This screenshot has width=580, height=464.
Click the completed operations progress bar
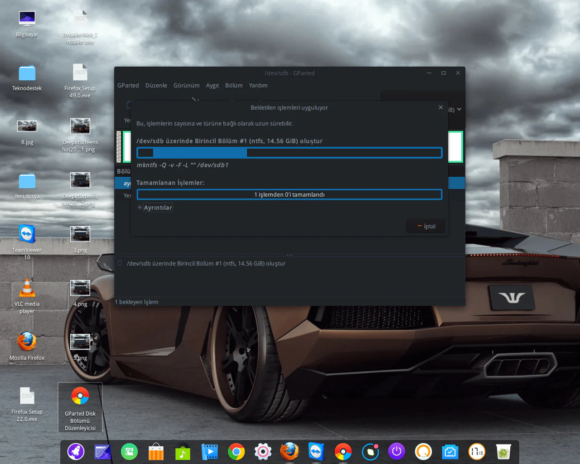point(289,194)
